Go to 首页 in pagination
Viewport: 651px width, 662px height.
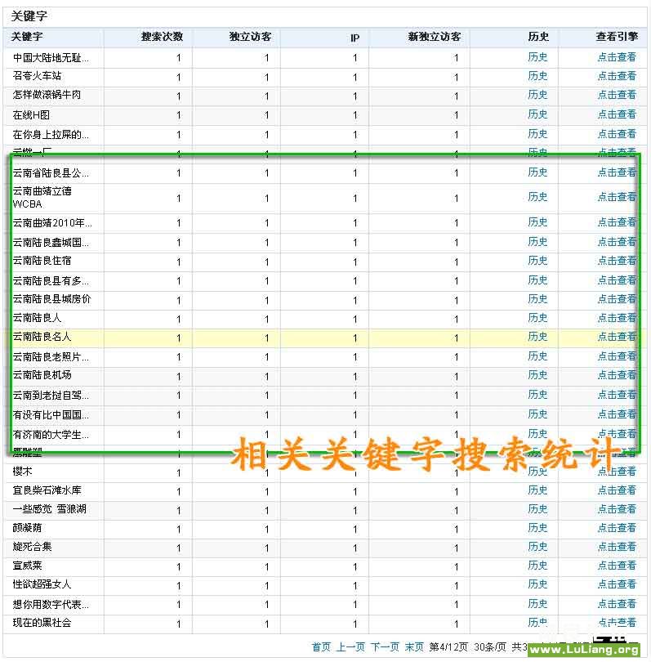coord(321,646)
